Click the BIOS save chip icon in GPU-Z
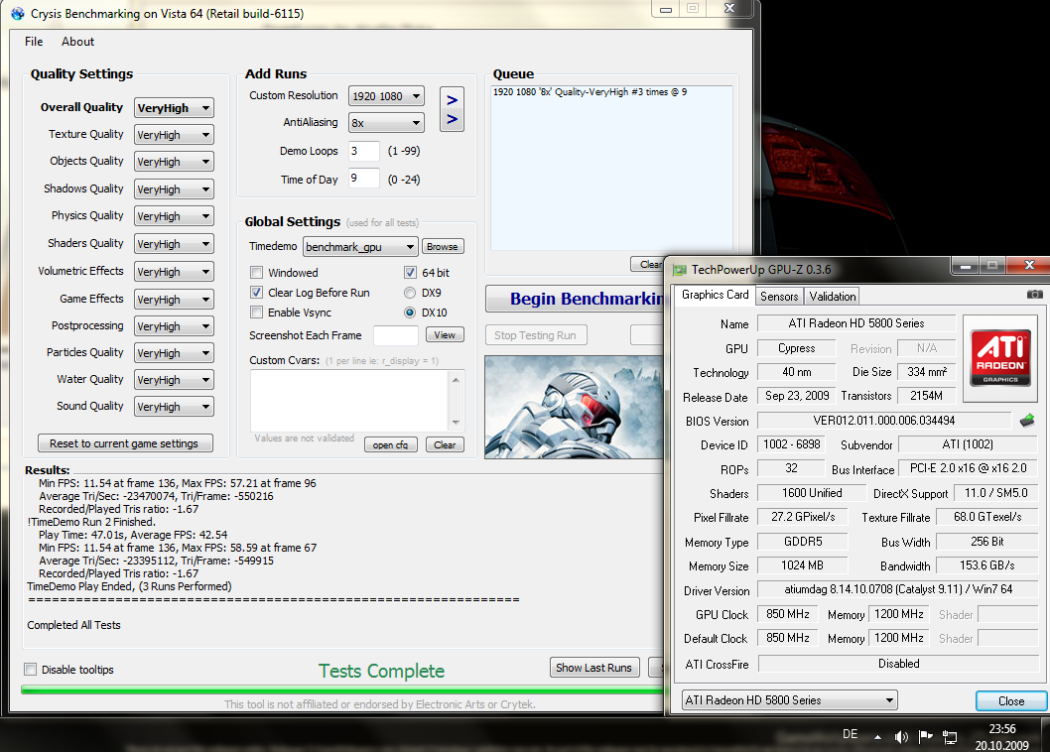This screenshot has width=1050, height=752. [1027, 421]
